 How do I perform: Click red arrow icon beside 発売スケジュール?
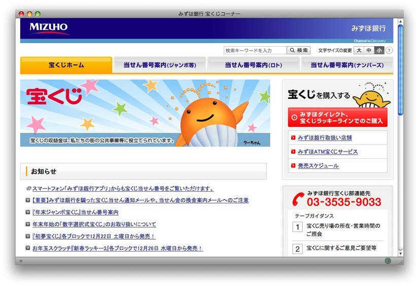[x=293, y=165]
